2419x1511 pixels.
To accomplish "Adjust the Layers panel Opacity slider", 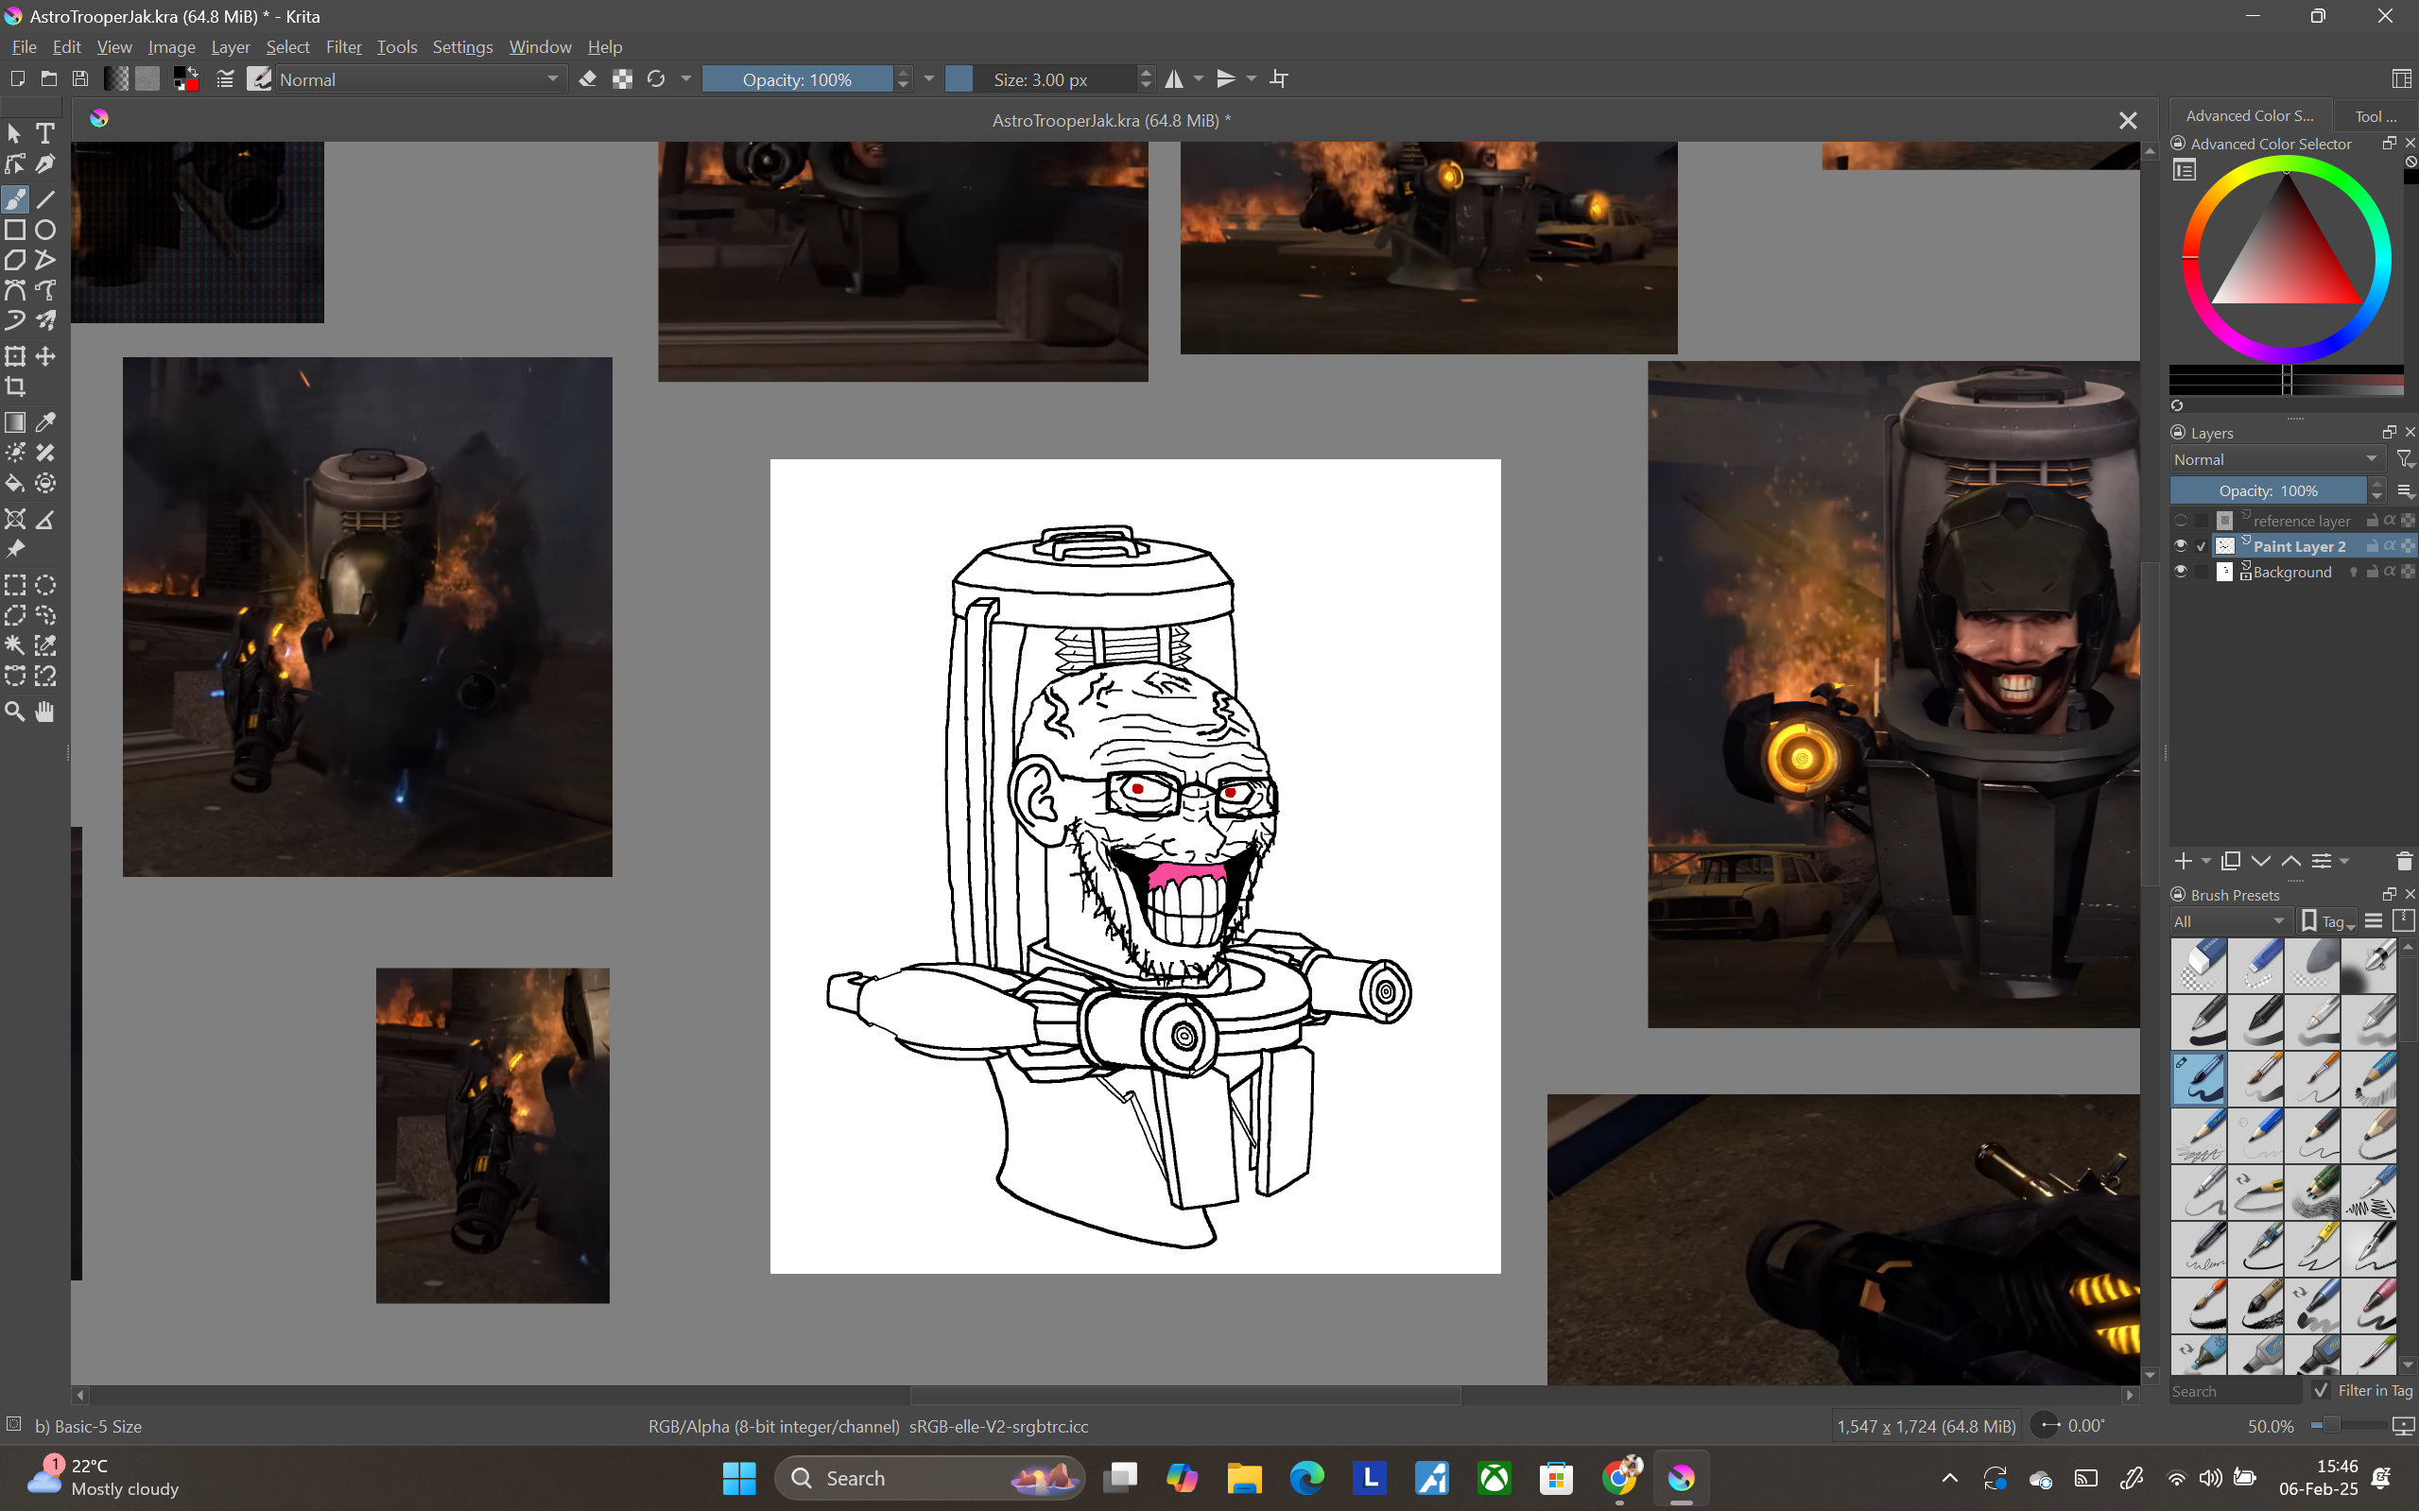I will pyautogui.click(x=2267, y=490).
